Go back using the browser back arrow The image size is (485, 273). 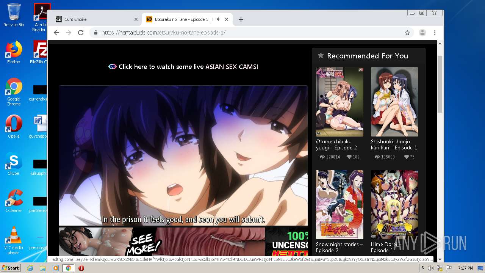tap(56, 33)
